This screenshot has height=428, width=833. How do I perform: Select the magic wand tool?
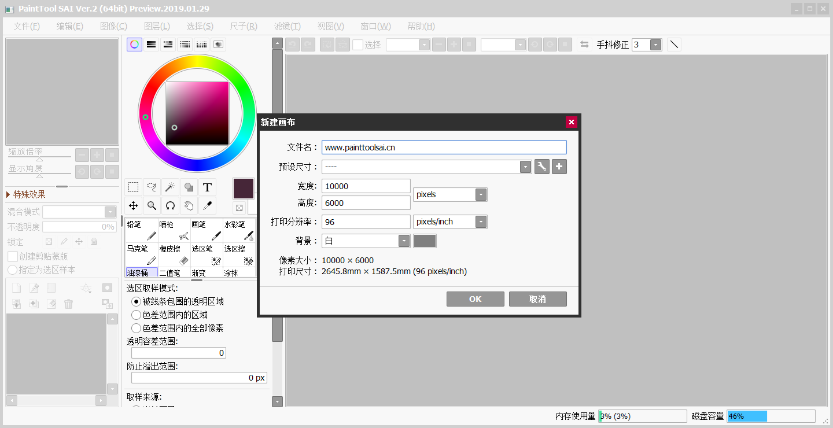[170, 187]
